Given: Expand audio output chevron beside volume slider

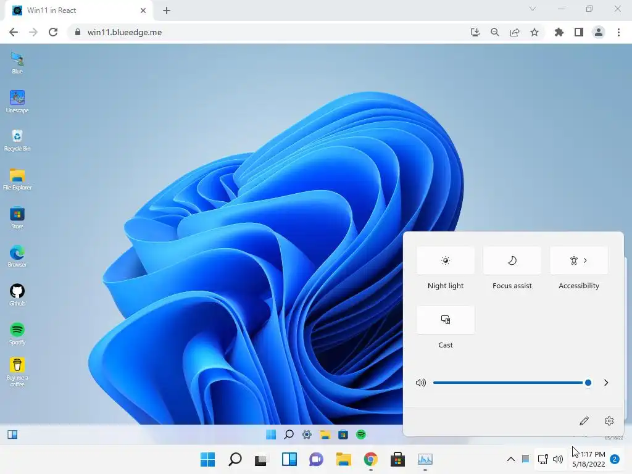Looking at the screenshot, I should pos(606,383).
